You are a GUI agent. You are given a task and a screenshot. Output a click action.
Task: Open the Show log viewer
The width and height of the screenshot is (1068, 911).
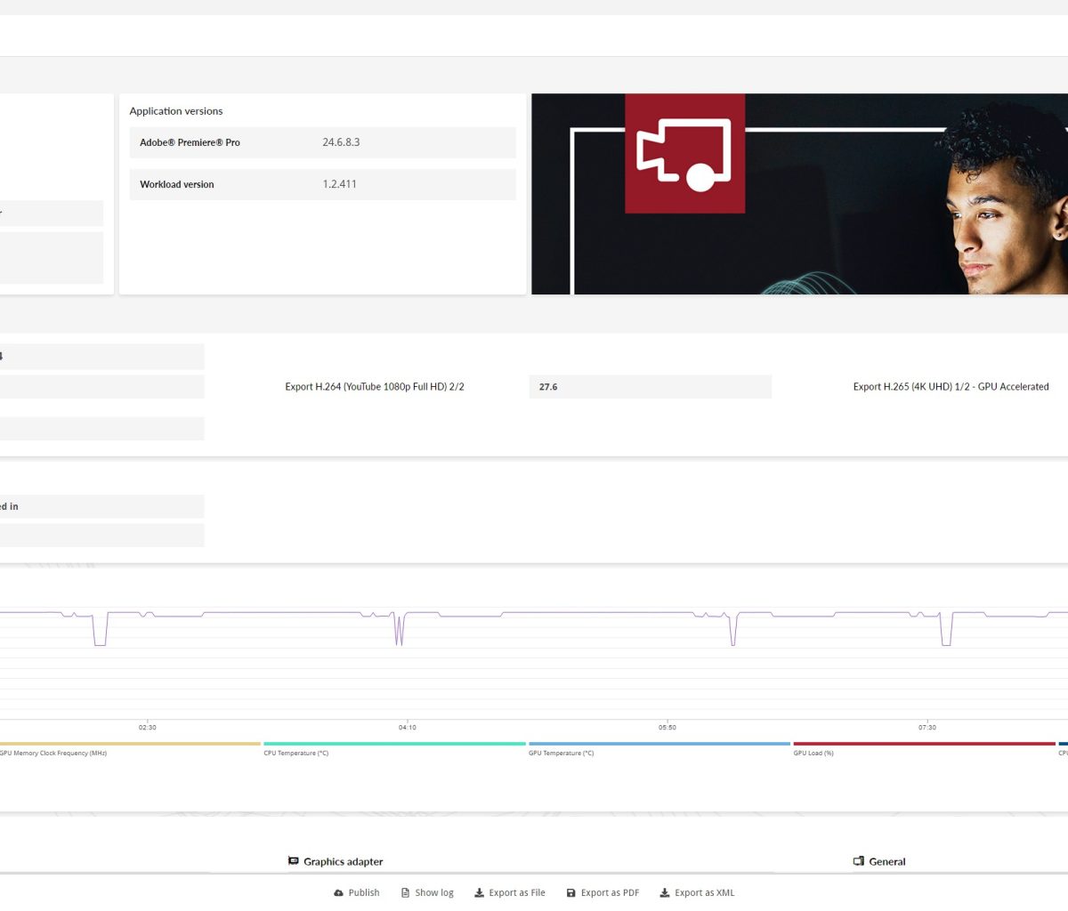tap(427, 892)
